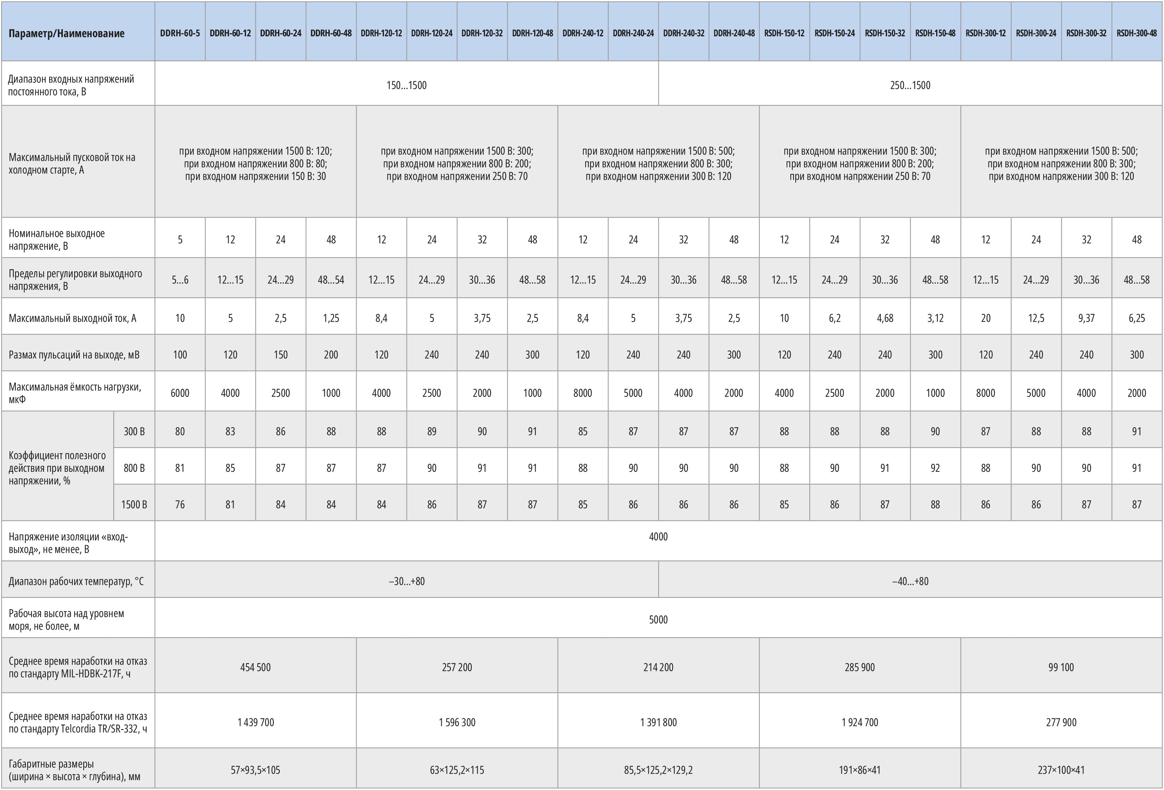1164x790 pixels.
Task: Click 'Габаритные размеры' row label
Action: click(x=78, y=768)
